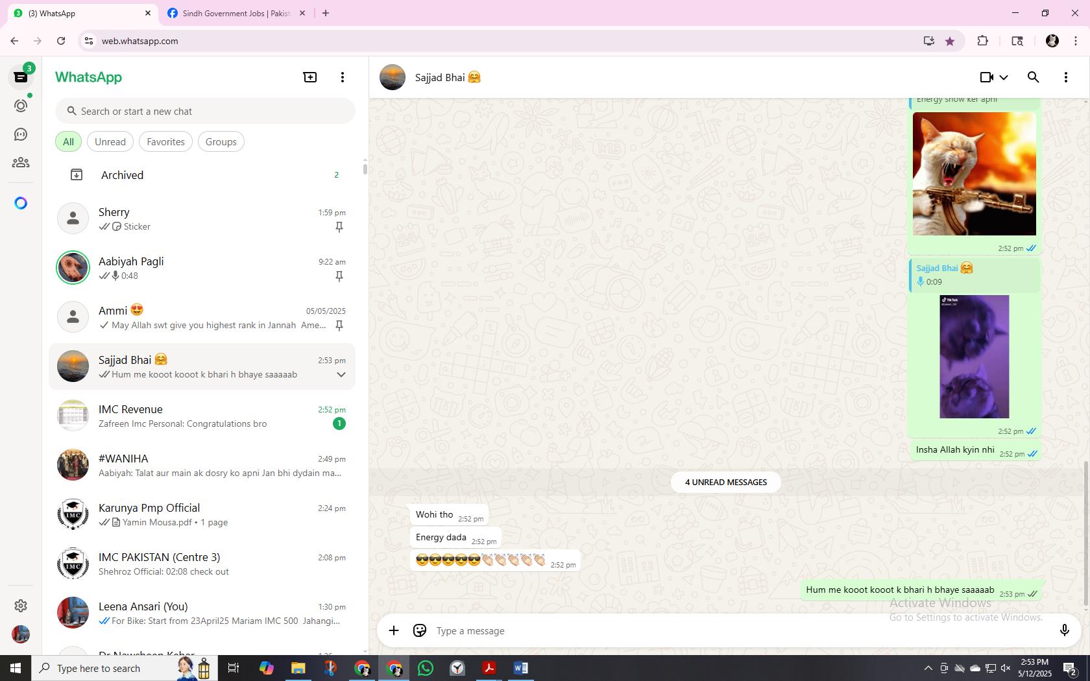Open Meta AI circle icon

(x=21, y=204)
